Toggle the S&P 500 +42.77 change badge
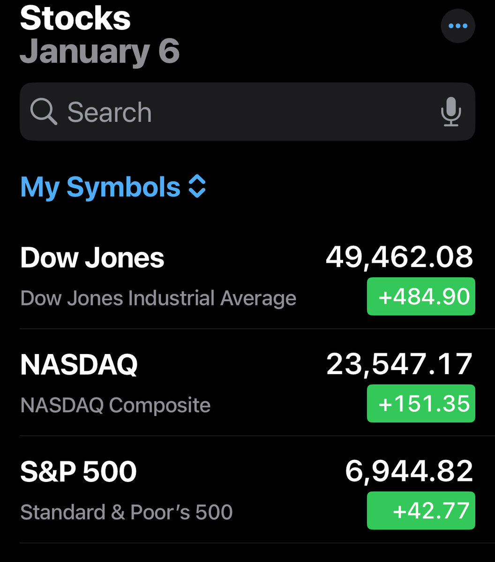 pyautogui.click(x=420, y=510)
